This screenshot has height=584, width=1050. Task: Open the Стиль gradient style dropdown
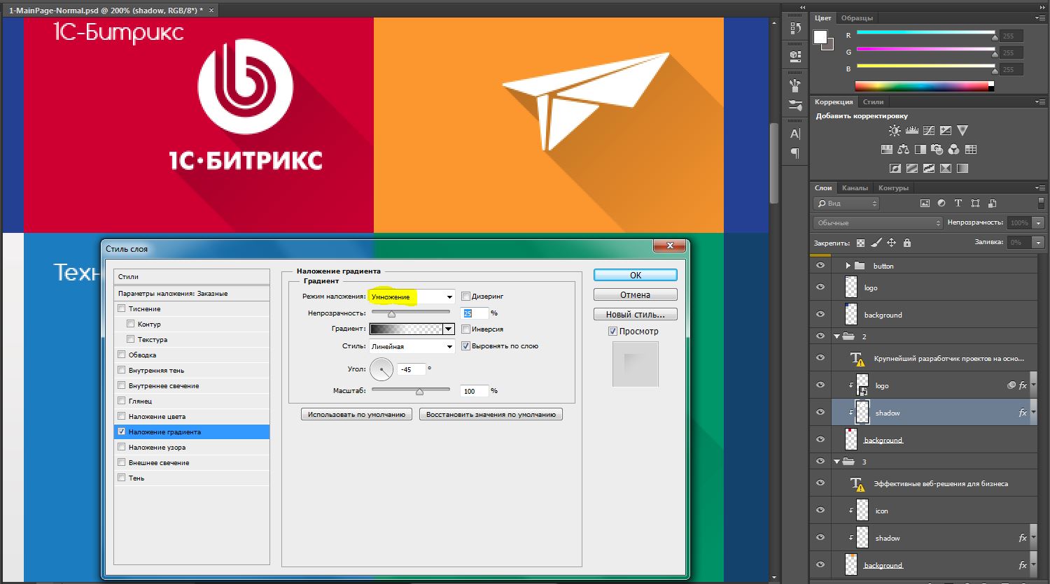[412, 346]
